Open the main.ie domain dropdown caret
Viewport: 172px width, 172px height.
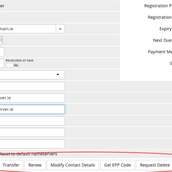pos(60,29)
